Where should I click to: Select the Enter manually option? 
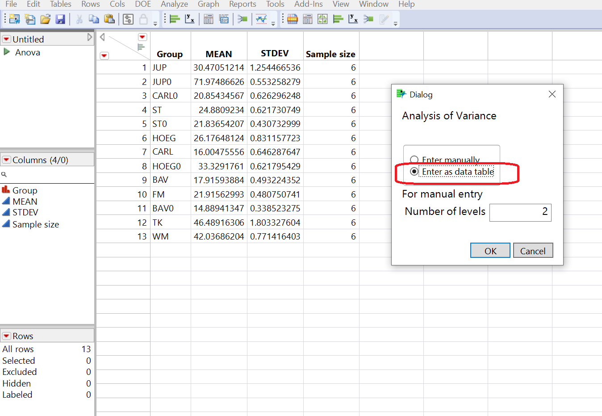414,160
